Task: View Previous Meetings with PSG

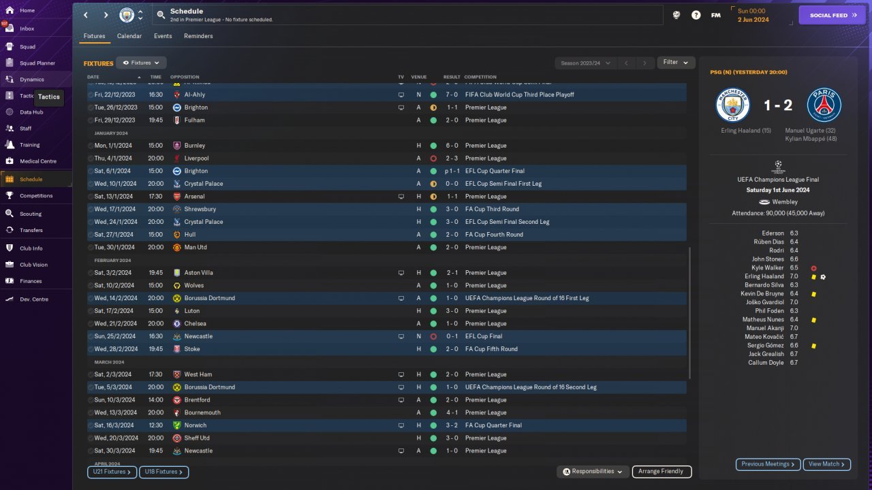Action: coord(768,464)
